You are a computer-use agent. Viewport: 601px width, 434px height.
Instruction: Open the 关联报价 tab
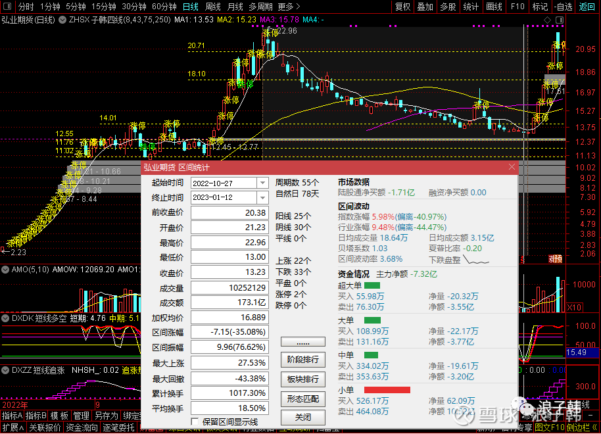tap(45, 427)
